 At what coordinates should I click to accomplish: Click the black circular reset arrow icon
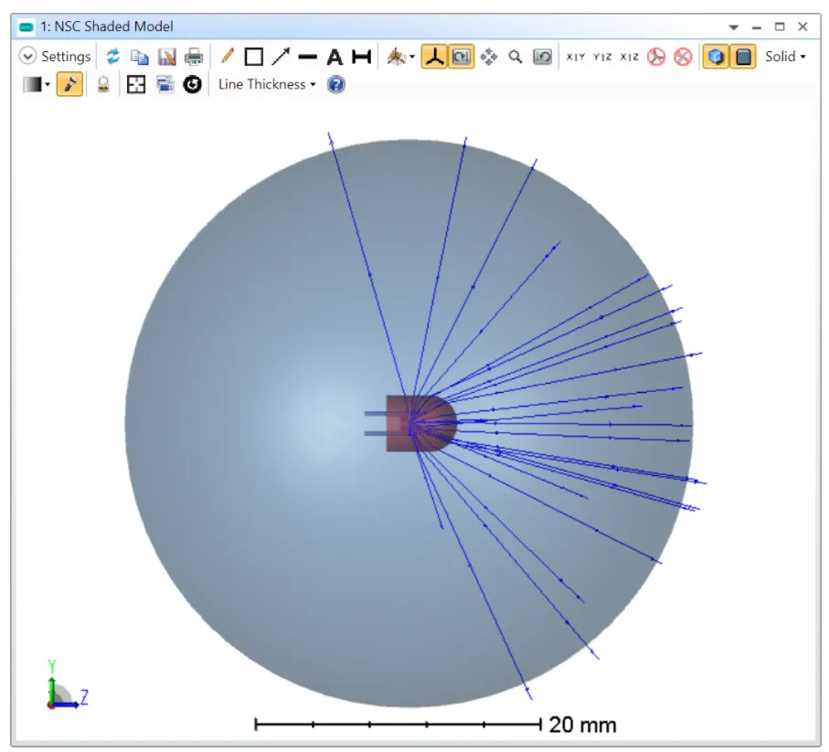(x=193, y=85)
